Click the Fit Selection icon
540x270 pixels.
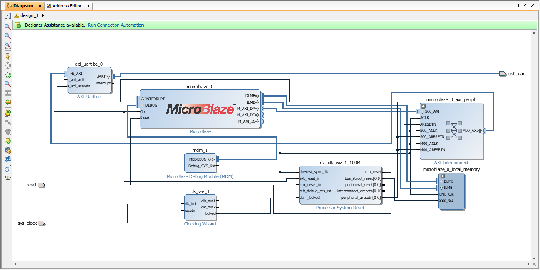pos(7,65)
